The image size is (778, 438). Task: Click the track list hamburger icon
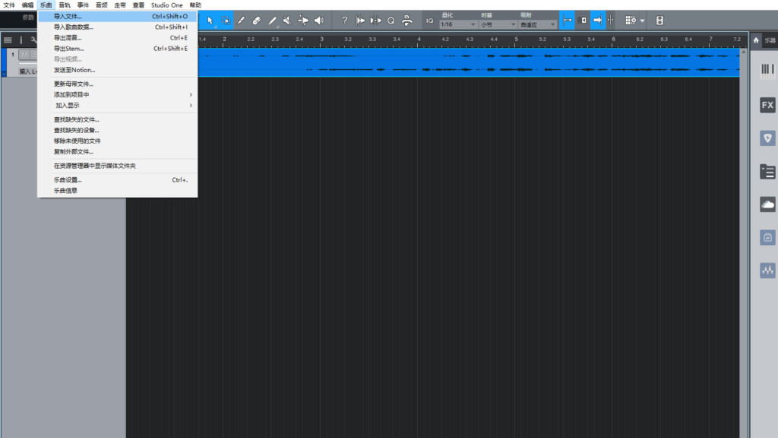coord(8,40)
